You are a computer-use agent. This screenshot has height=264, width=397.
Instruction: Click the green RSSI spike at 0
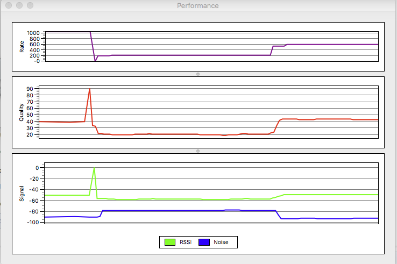(x=94, y=168)
